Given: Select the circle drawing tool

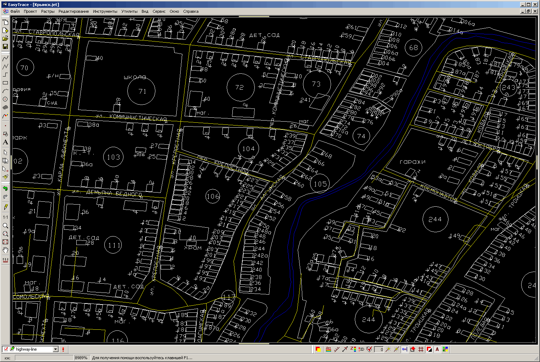Looking at the screenshot, I should pyautogui.click(x=5, y=99).
